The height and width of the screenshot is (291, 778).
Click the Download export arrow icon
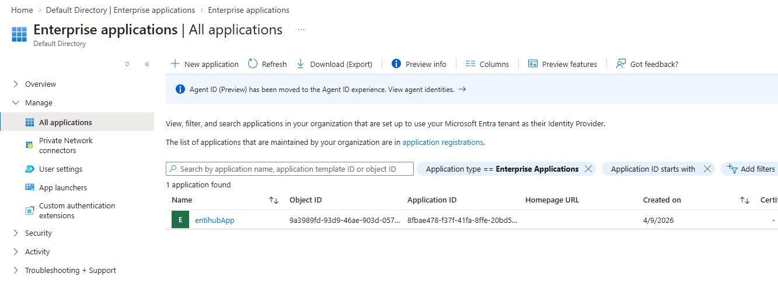pyautogui.click(x=301, y=64)
